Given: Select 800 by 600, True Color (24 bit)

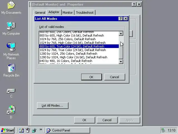Looking at the screenshot, I should tap(79, 46).
